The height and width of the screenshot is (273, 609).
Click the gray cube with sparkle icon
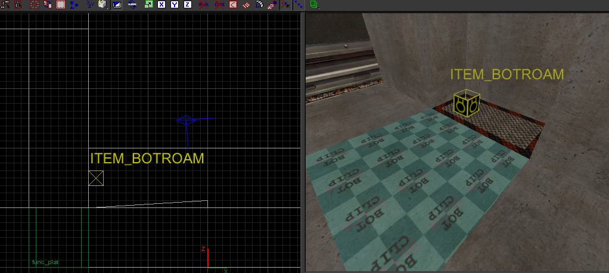point(103,5)
